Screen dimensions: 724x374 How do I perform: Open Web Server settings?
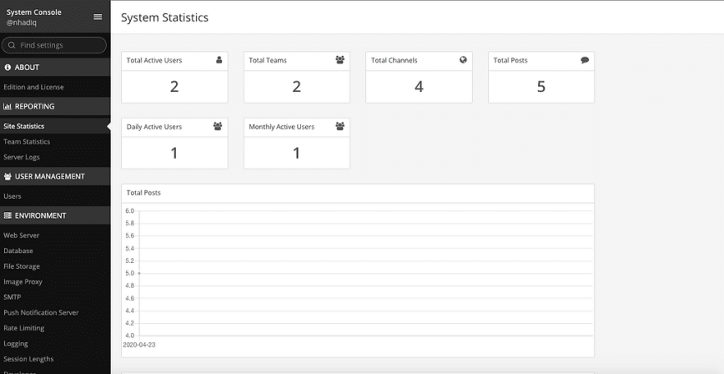(x=21, y=235)
